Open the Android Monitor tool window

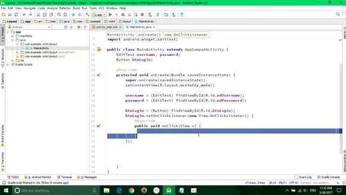(x=38, y=177)
